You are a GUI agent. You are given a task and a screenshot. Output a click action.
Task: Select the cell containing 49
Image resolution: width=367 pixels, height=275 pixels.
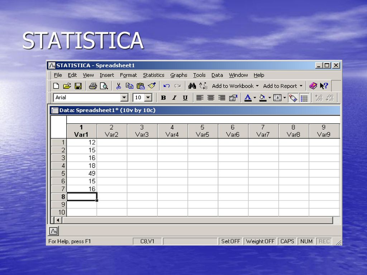coord(82,173)
